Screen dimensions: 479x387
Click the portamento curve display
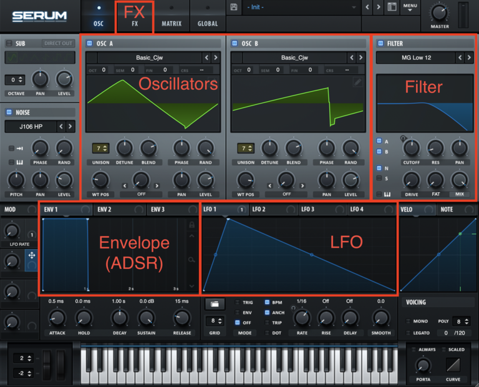453,365
